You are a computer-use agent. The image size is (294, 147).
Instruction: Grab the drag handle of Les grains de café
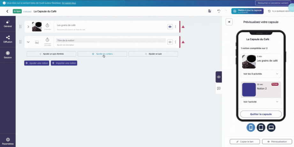click(20, 26)
